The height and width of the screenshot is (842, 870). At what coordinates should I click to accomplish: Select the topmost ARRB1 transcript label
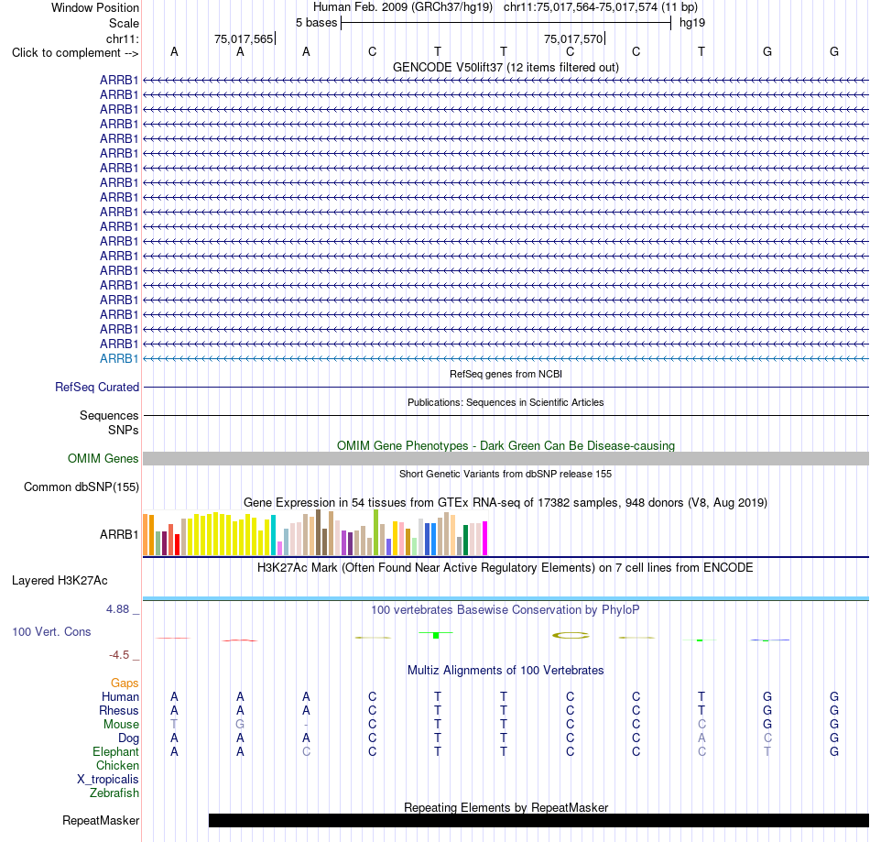(x=119, y=80)
